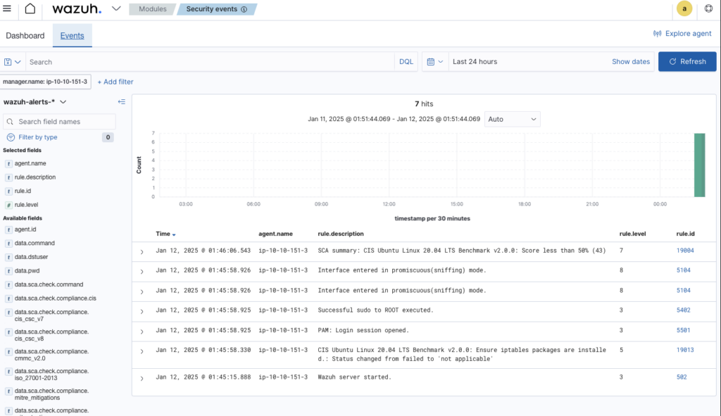
Task: Switch to the Dashboard tab
Action: [25, 36]
